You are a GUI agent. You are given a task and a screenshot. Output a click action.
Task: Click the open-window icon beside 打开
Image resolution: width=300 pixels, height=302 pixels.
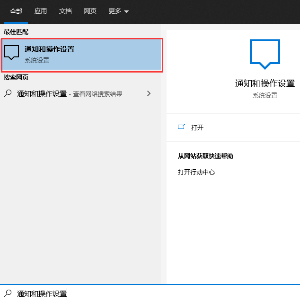click(181, 127)
